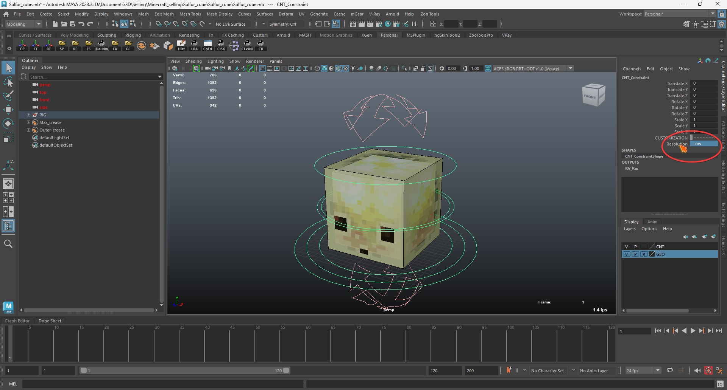Jump to end of playback range
727x390 pixels.
tap(719, 331)
